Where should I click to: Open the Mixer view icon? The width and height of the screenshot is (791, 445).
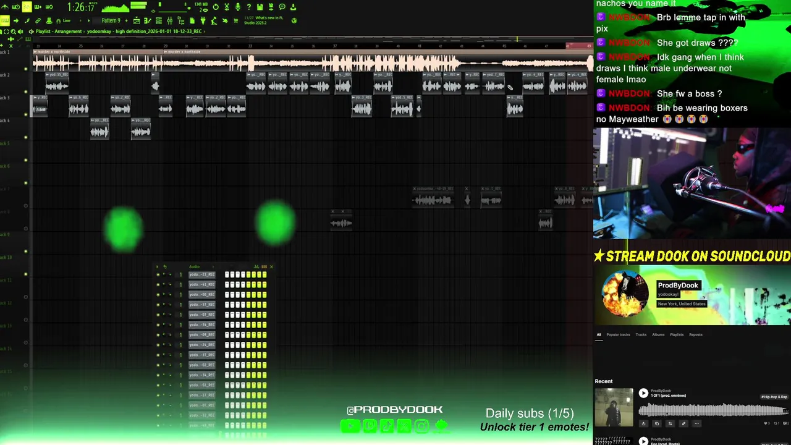click(169, 20)
